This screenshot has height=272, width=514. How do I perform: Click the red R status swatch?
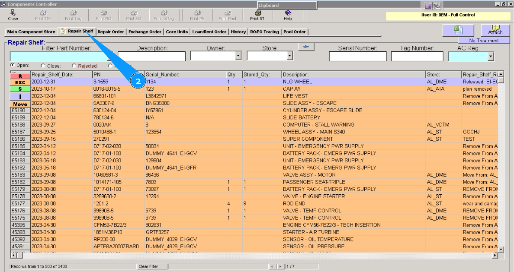click(x=20, y=76)
